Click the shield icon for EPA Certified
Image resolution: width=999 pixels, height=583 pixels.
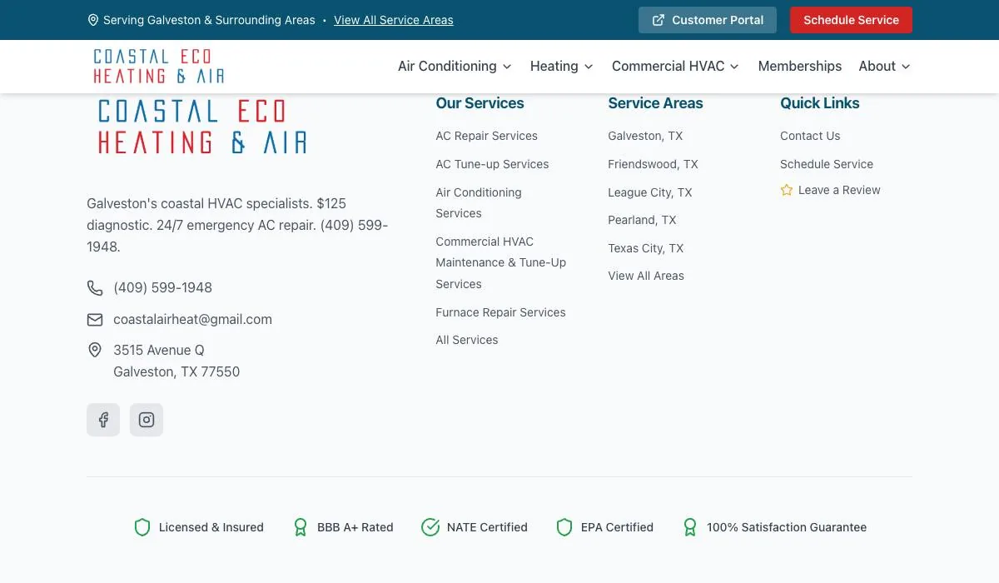pos(564,527)
